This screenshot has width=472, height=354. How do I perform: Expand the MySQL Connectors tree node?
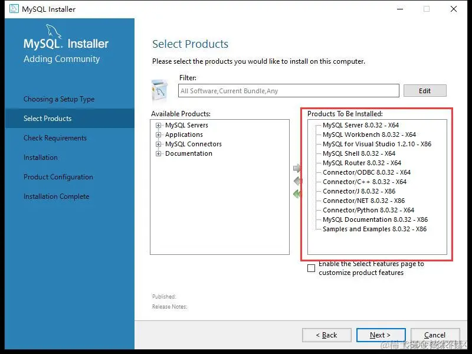(158, 144)
